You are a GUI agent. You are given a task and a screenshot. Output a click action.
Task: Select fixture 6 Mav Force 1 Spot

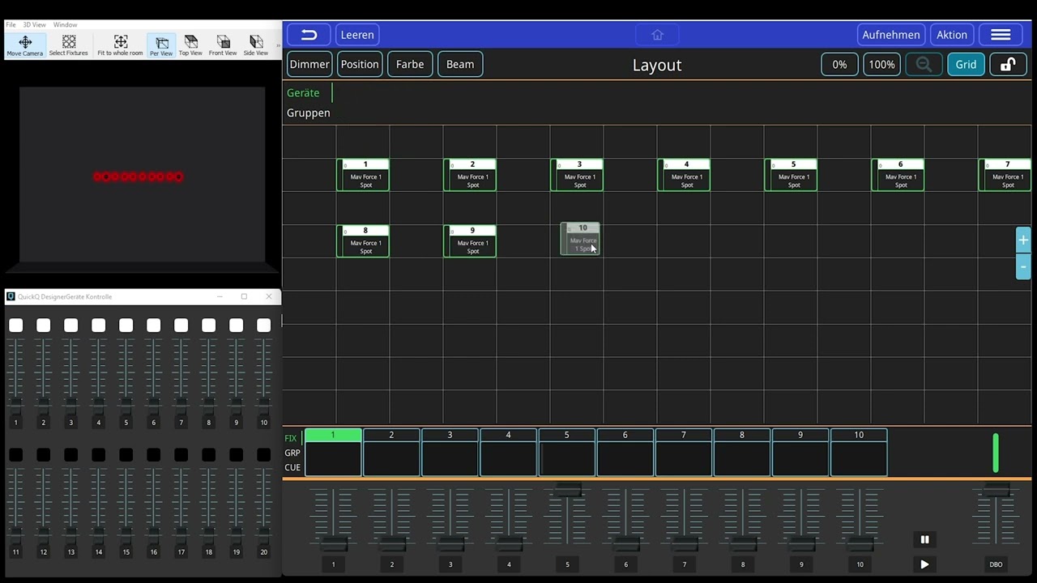(898, 175)
